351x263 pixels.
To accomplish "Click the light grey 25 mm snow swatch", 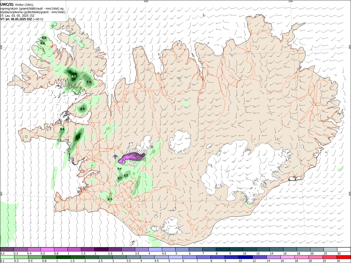I will (330, 250).
